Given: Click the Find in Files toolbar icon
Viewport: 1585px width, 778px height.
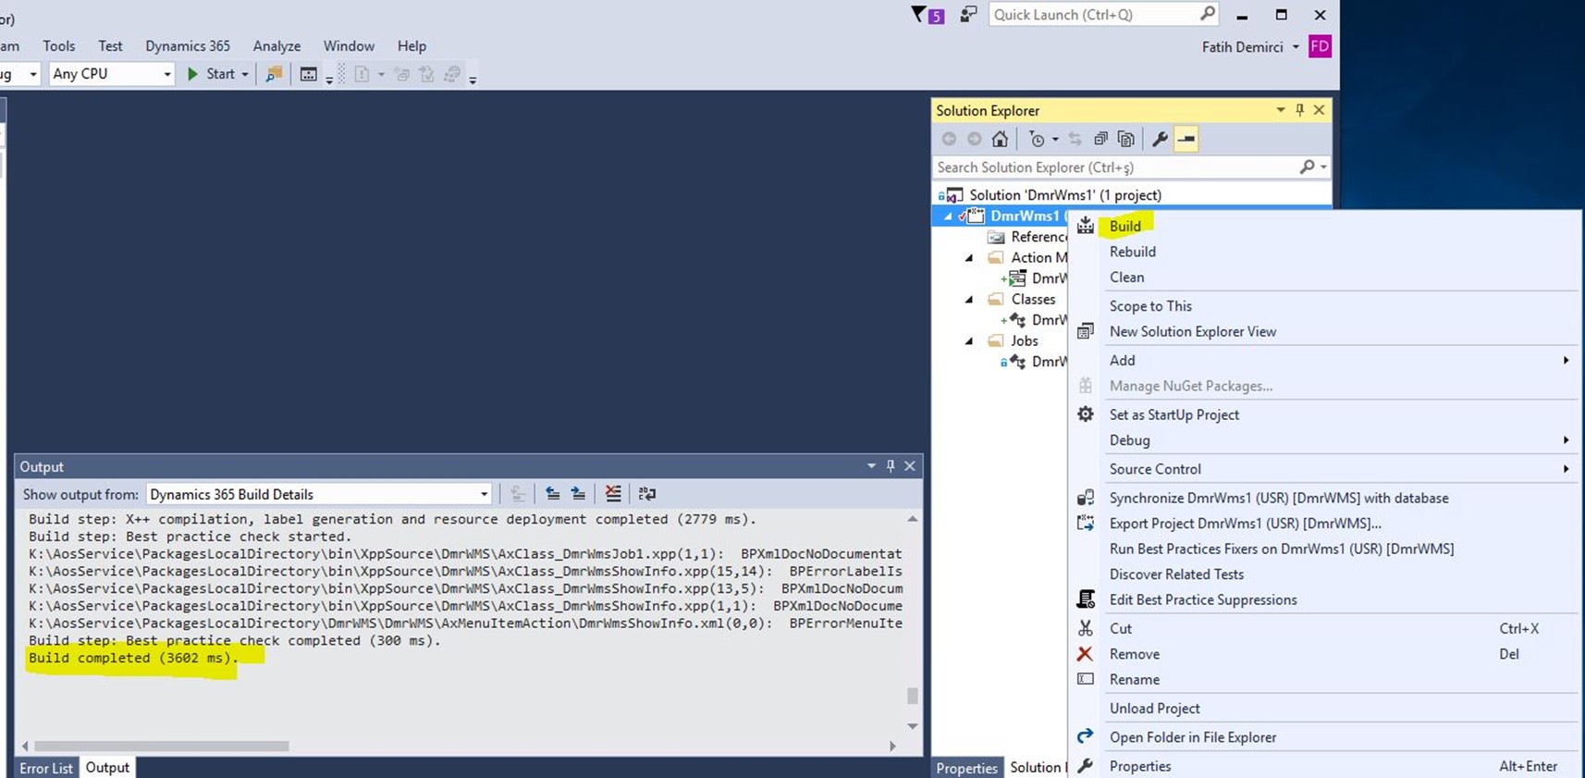Looking at the screenshot, I should 274,74.
